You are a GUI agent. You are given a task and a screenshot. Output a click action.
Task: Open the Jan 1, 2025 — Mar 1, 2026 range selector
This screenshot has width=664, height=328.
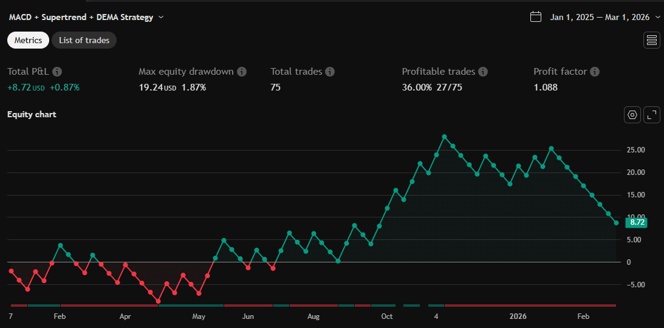[600, 17]
